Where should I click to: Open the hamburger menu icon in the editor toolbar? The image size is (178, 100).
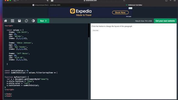click(13, 21)
